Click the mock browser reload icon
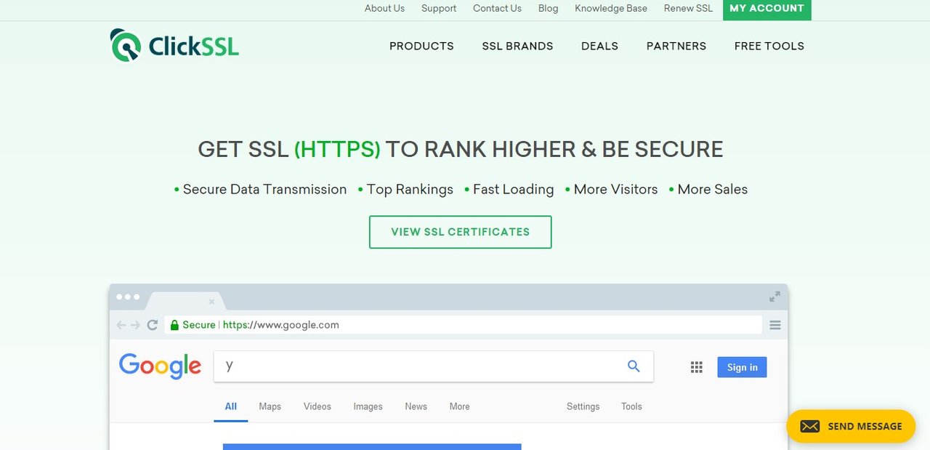The image size is (930, 450). tap(153, 325)
